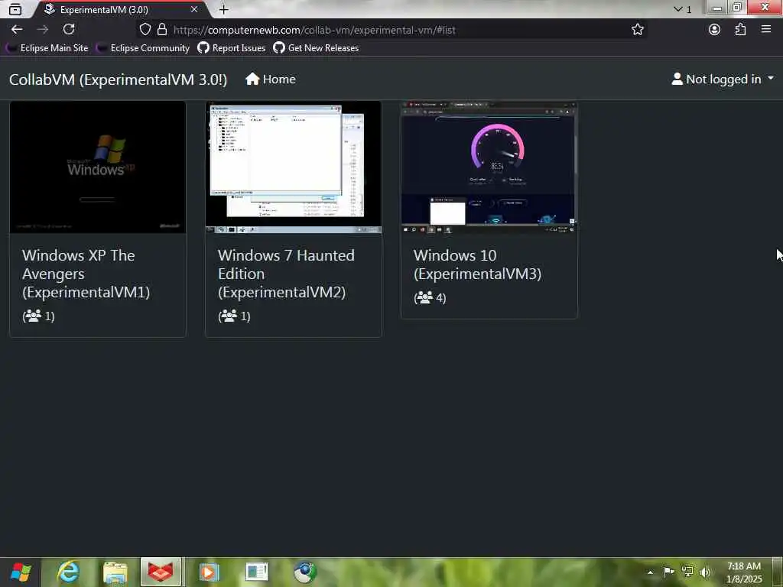Open the browser account profile icon

(x=715, y=30)
